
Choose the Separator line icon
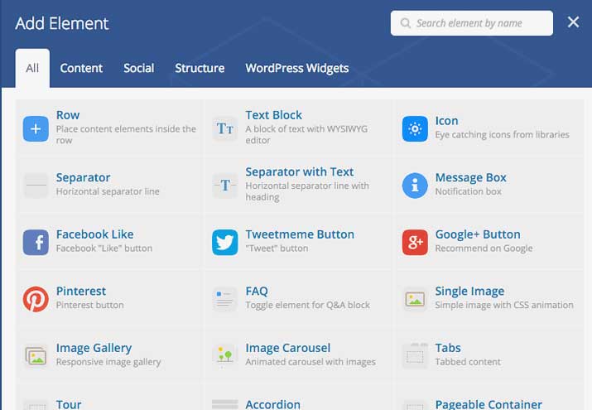[36, 186]
